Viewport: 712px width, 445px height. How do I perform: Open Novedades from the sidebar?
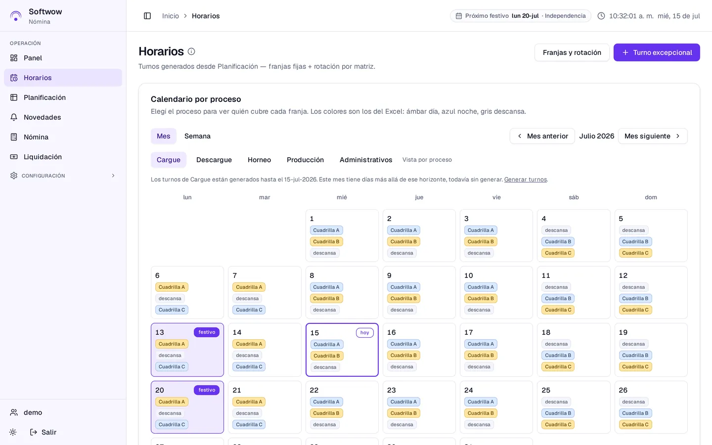click(63, 117)
